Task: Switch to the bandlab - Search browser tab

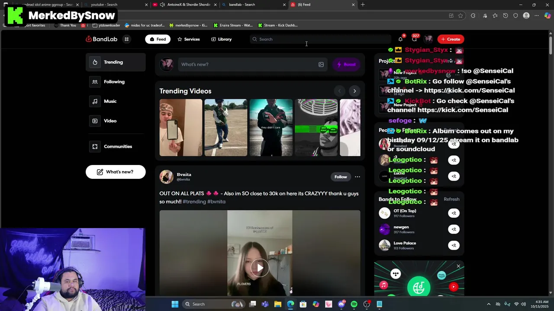Action: pyautogui.click(x=253, y=5)
